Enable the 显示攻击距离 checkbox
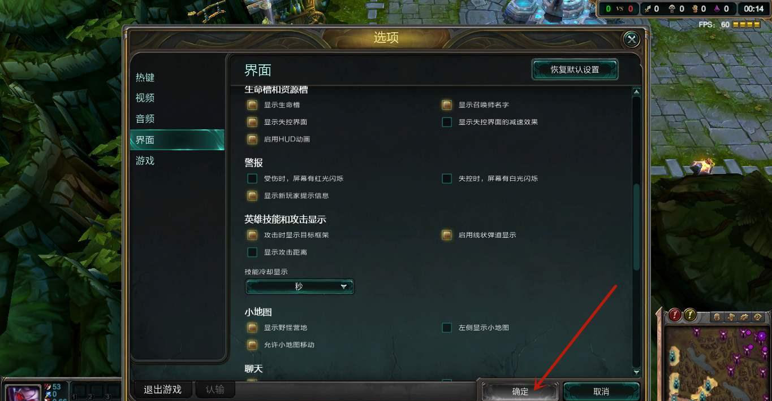The height and width of the screenshot is (401, 772). 252,252
